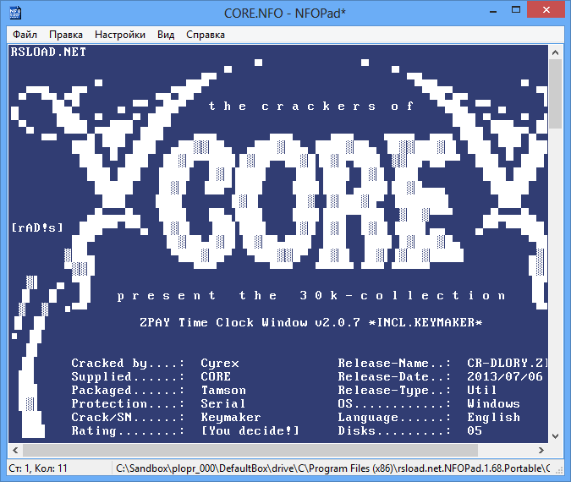
Task: Click the vertical scrollbar up arrow
Action: point(555,52)
